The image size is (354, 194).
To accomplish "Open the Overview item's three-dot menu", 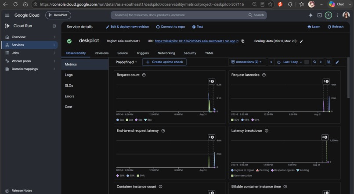I will click(x=54, y=37).
